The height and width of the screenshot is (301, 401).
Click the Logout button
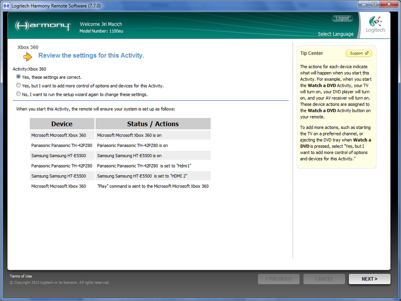coord(342,18)
